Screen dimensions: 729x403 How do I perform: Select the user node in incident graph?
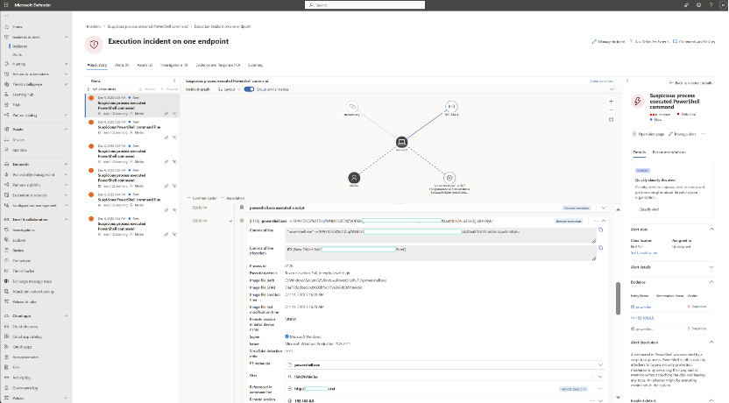click(x=354, y=178)
